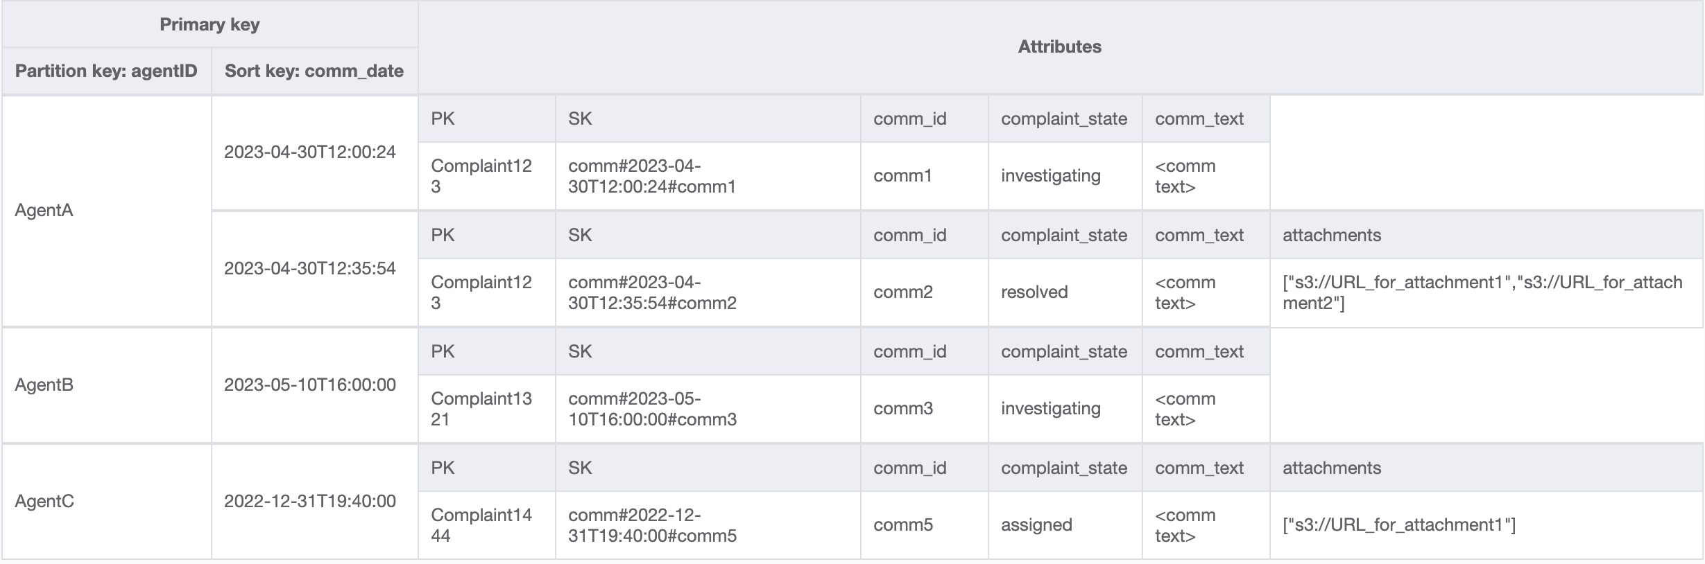Click the comm#2023-05-10T16:00:00#comm3 SK value
Viewport: 1705px width, 564px height.
click(652, 409)
